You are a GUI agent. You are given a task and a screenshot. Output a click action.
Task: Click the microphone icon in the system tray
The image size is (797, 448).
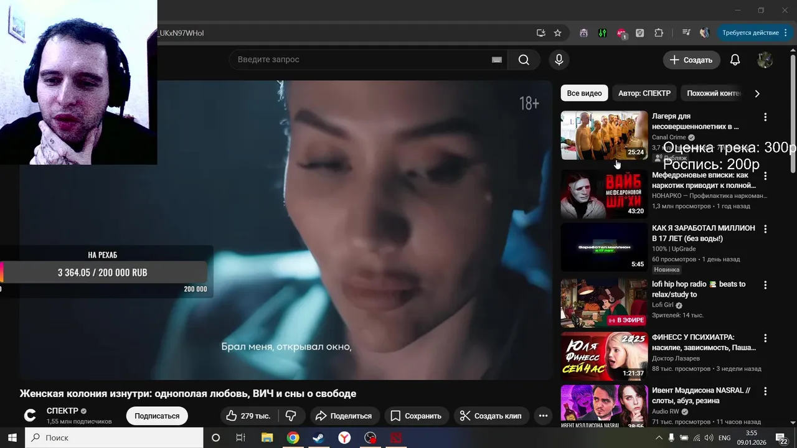coord(671,438)
